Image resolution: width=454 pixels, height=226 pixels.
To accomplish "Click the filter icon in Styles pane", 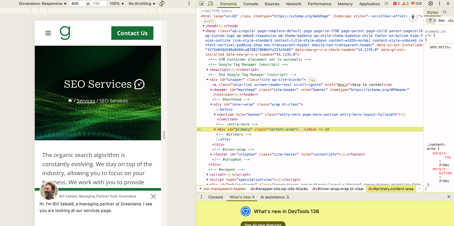I will (430, 20).
